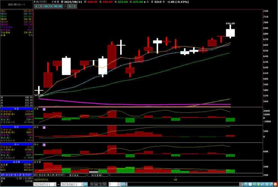Viewport: 278px width, 187px height.
Task: Select the line drawing tool icon
Action: pos(271,184)
